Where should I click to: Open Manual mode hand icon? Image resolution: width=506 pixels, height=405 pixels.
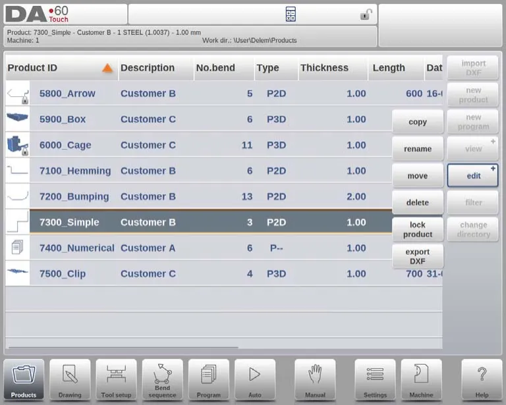(x=315, y=379)
